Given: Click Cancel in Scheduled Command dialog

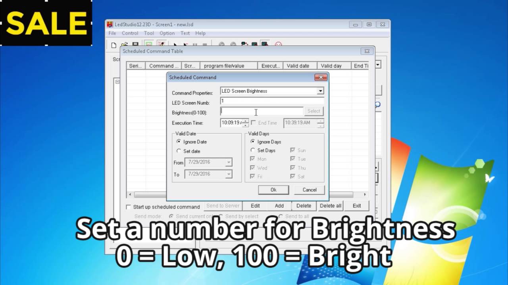Looking at the screenshot, I should (310, 190).
